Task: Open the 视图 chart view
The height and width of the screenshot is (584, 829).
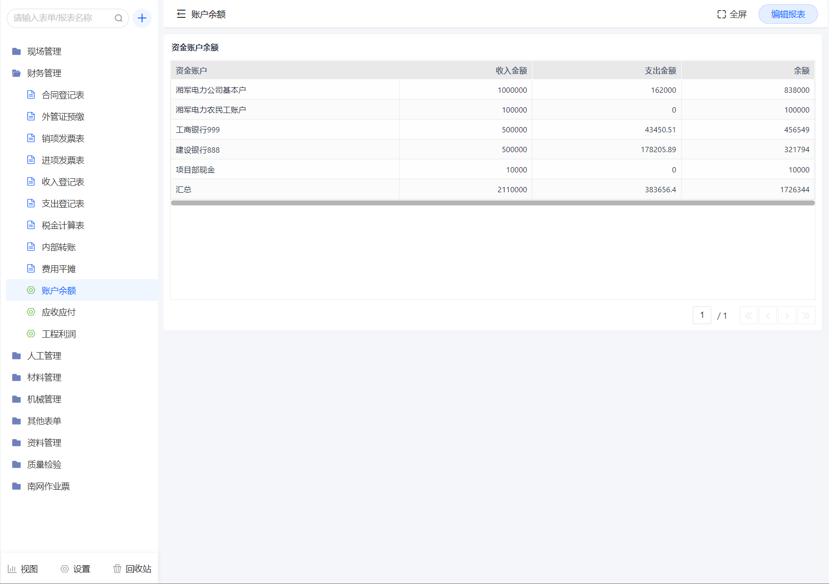Action: click(23, 569)
